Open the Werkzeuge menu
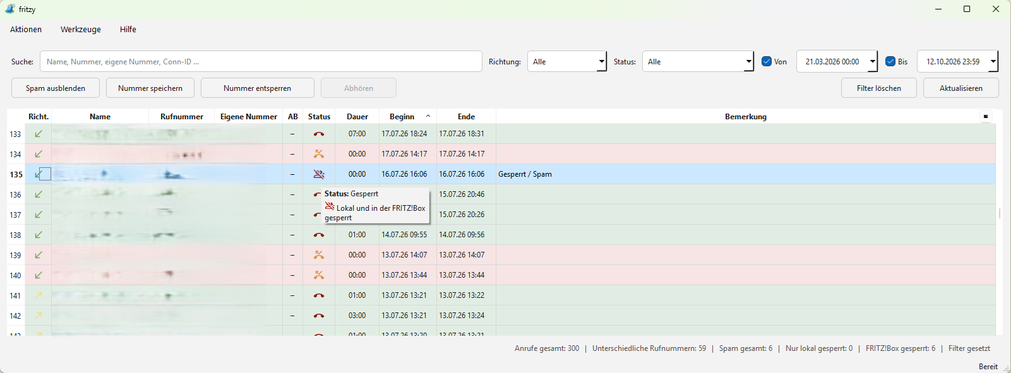This screenshot has width=1011, height=373. [x=81, y=29]
